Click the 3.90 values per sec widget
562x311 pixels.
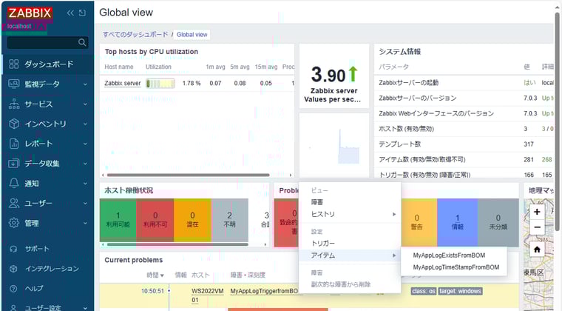(x=334, y=76)
